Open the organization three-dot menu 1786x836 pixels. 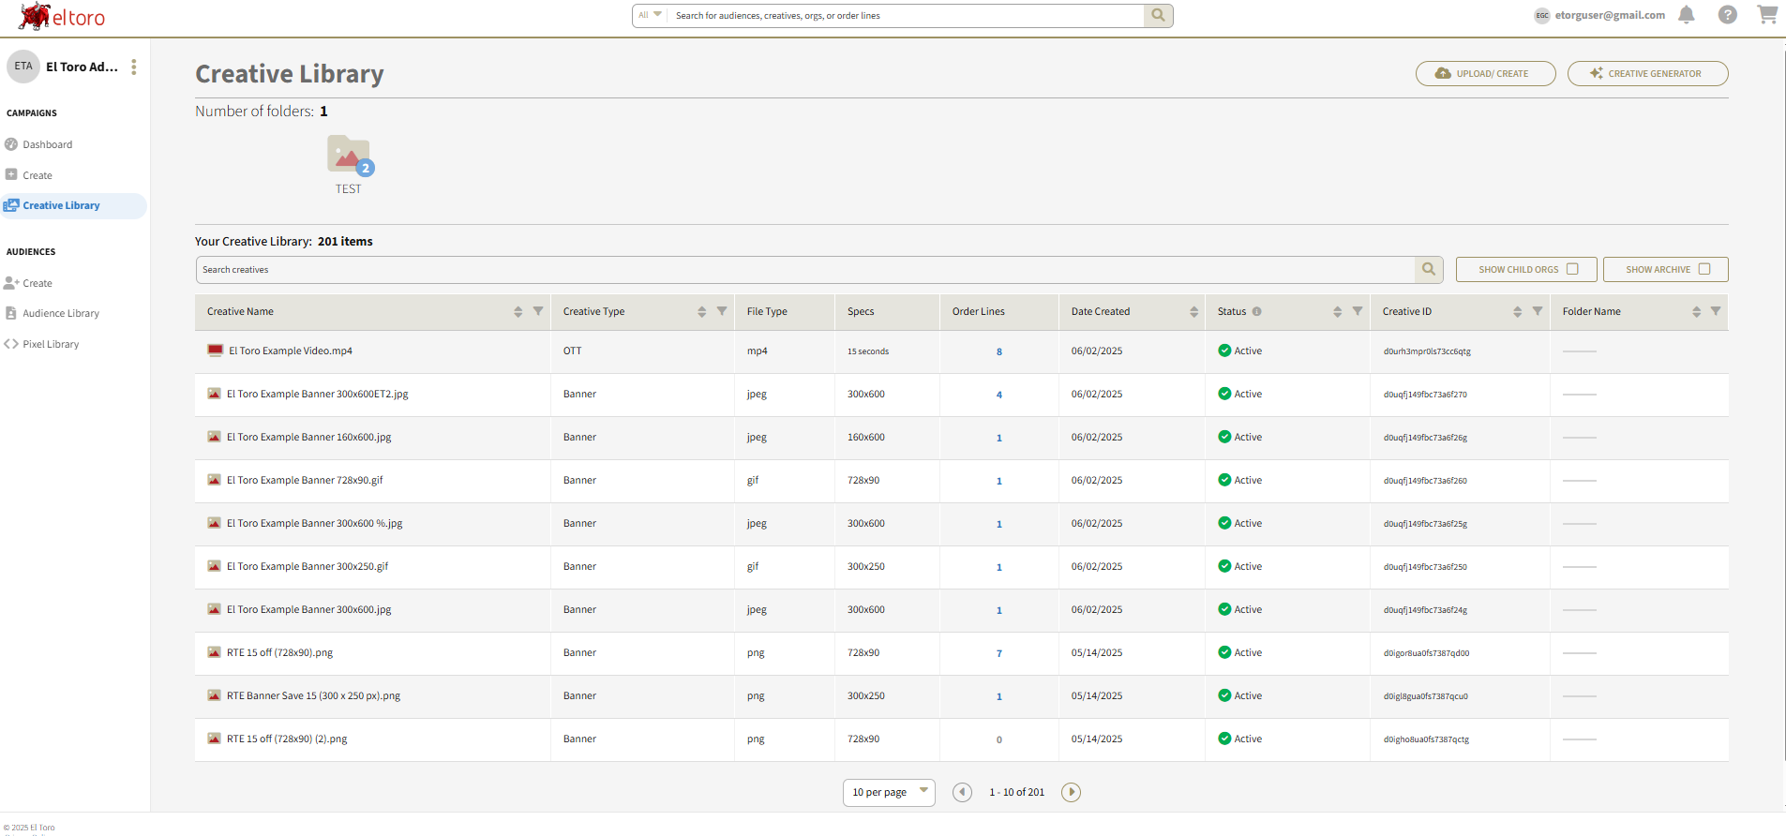coord(134,67)
